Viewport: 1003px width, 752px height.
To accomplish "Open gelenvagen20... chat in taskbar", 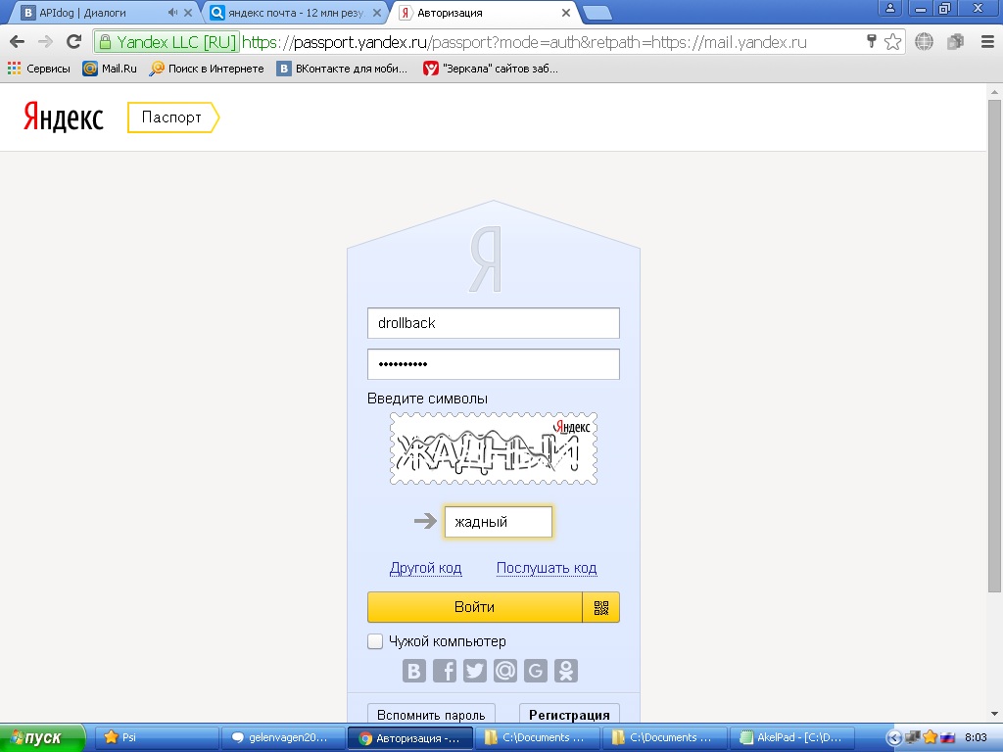I will point(283,738).
